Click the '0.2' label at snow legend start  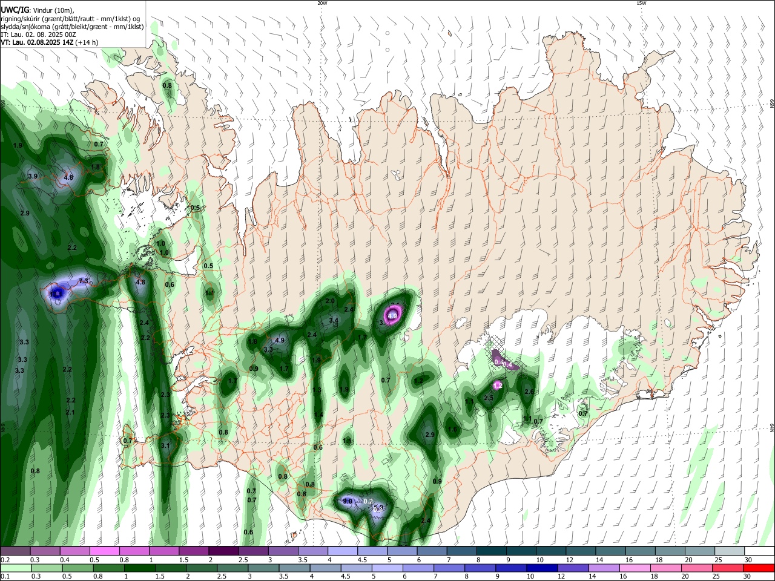pyautogui.click(x=5, y=560)
